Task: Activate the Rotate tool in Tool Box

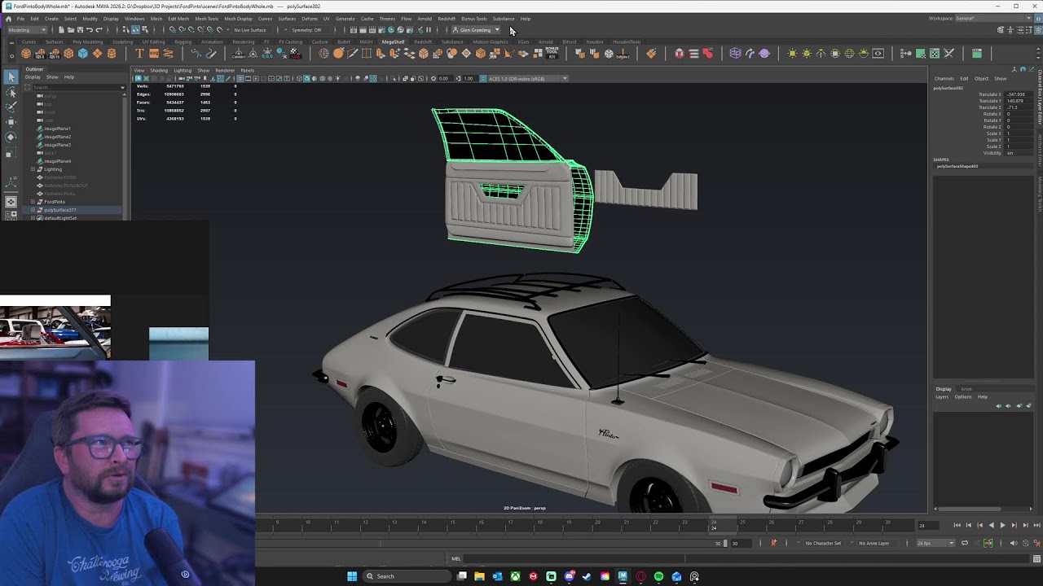Action: pyautogui.click(x=11, y=137)
